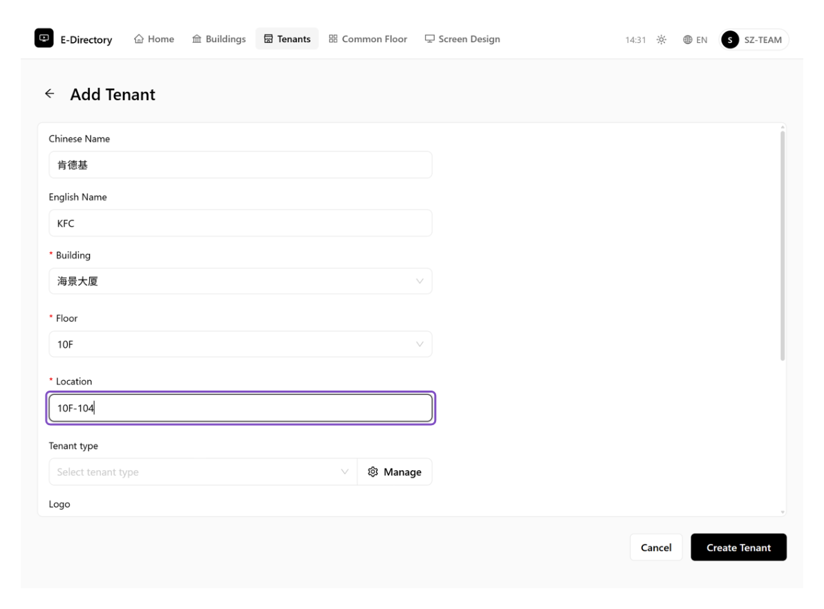Click the E-Directory logo icon
824x609 pixels.
pos(44,38)
